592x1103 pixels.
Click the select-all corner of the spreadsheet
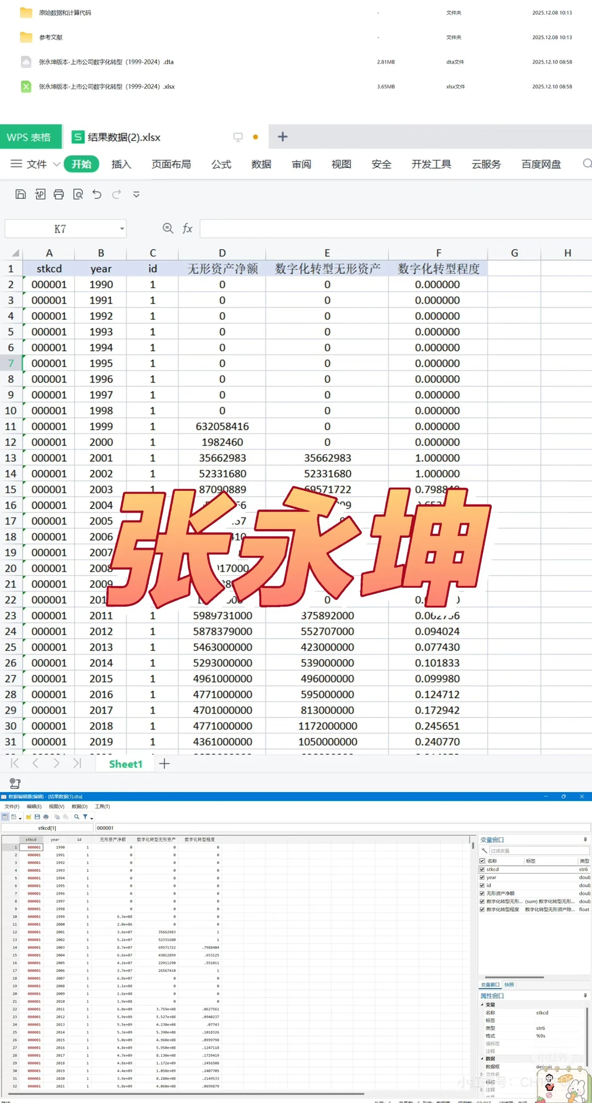tap(15, 253)
